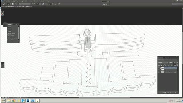The width and height of the screenshot is (183, 103).
Task: Toggle lock all icon
Action: (x=168, y=65)
